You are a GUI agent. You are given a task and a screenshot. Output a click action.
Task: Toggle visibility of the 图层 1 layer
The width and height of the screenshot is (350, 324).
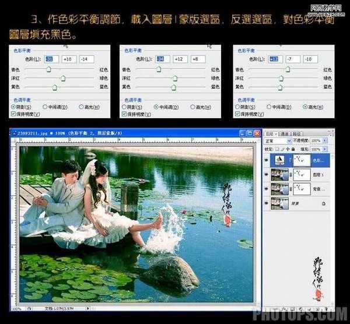pyautogui.click(x=267, y=174)
